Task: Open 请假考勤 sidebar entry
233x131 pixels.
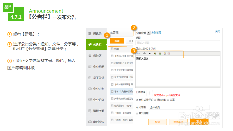Action: (x=96, y=111)
